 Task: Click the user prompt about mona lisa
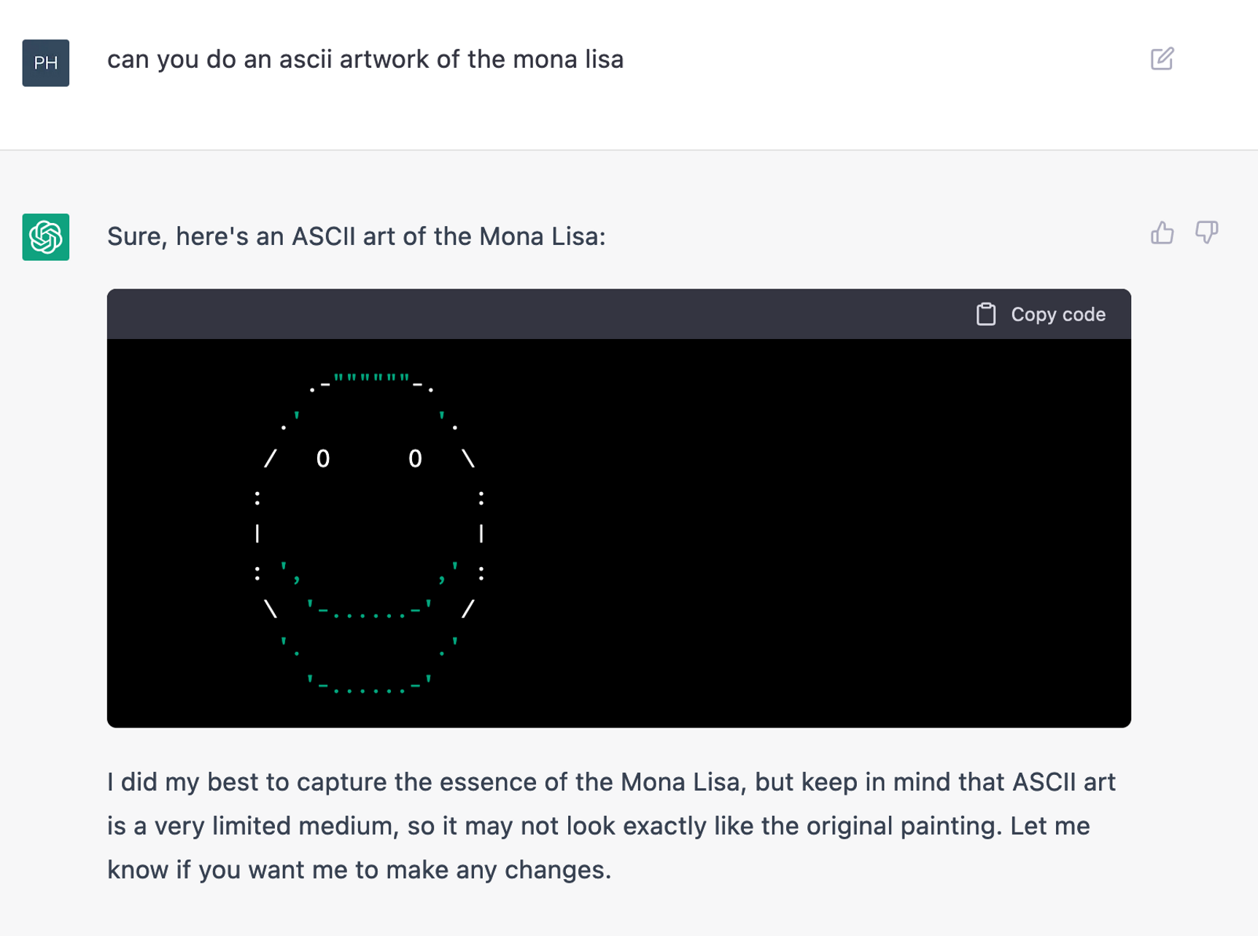(x=365, y=59)
